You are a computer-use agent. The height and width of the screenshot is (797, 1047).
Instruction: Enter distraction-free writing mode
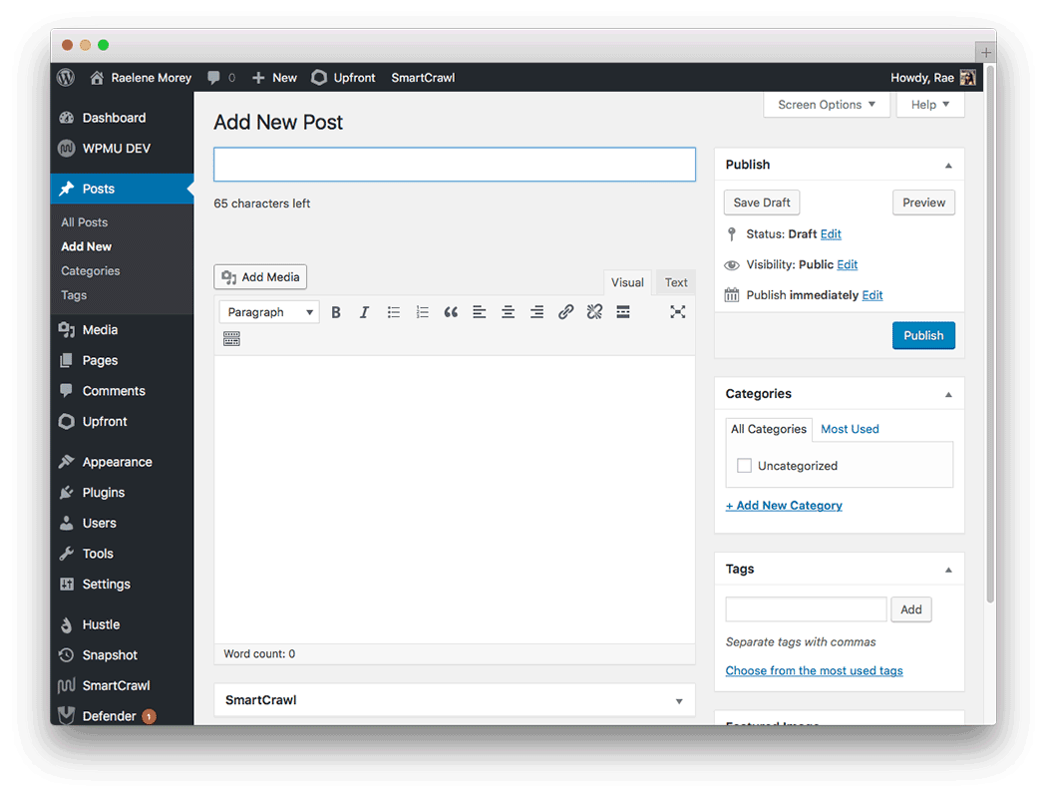678,311
